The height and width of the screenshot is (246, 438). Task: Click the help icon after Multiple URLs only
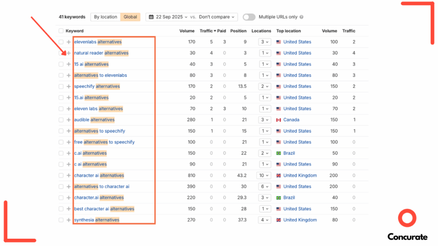click(302, 17)
